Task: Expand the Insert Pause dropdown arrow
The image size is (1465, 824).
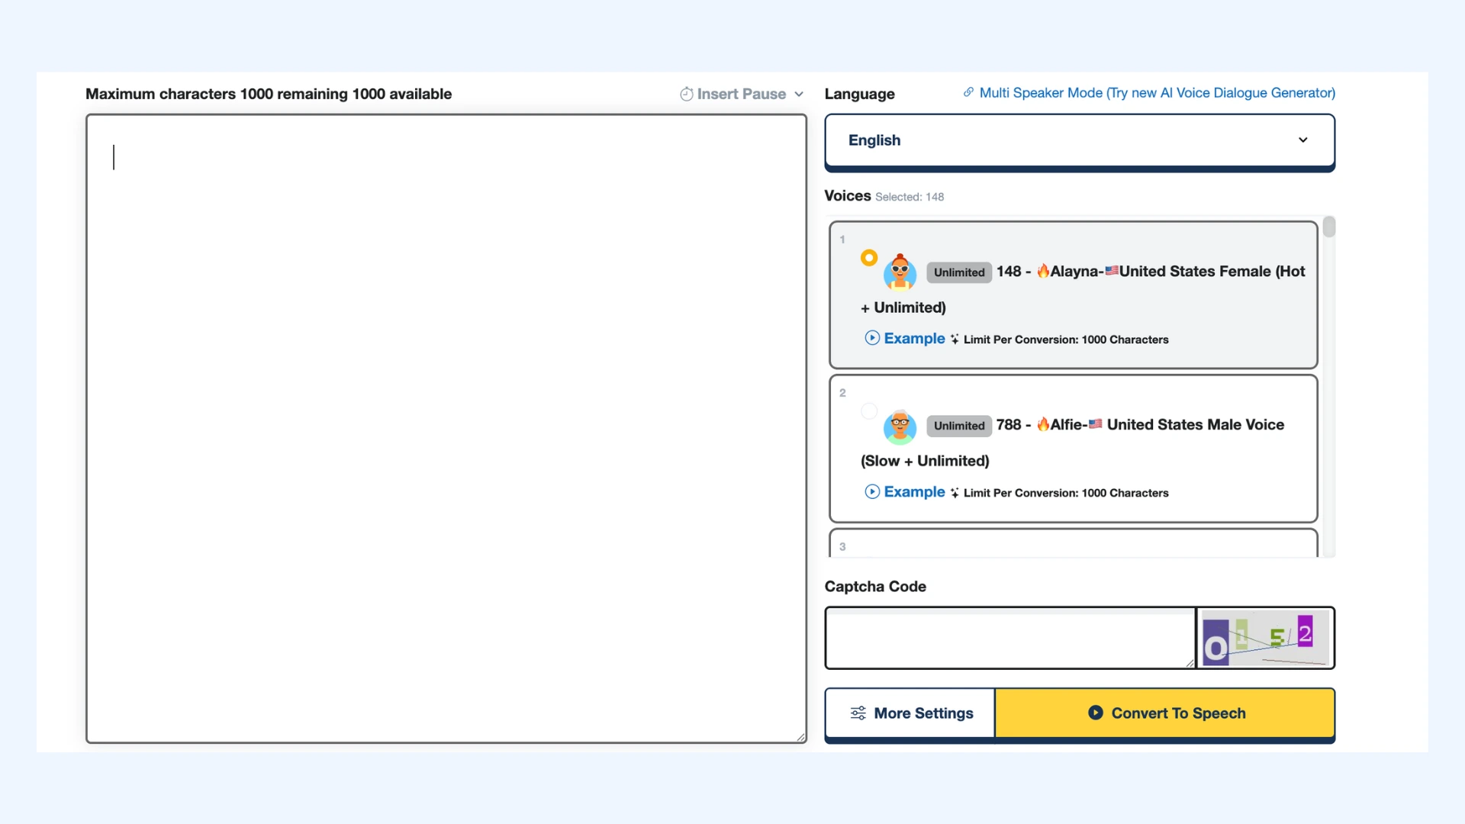Action: click(x=799, y=94)
